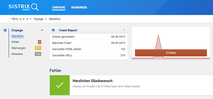
Task: Click the blurred project name breadcrumb
Action: point(18,19)
